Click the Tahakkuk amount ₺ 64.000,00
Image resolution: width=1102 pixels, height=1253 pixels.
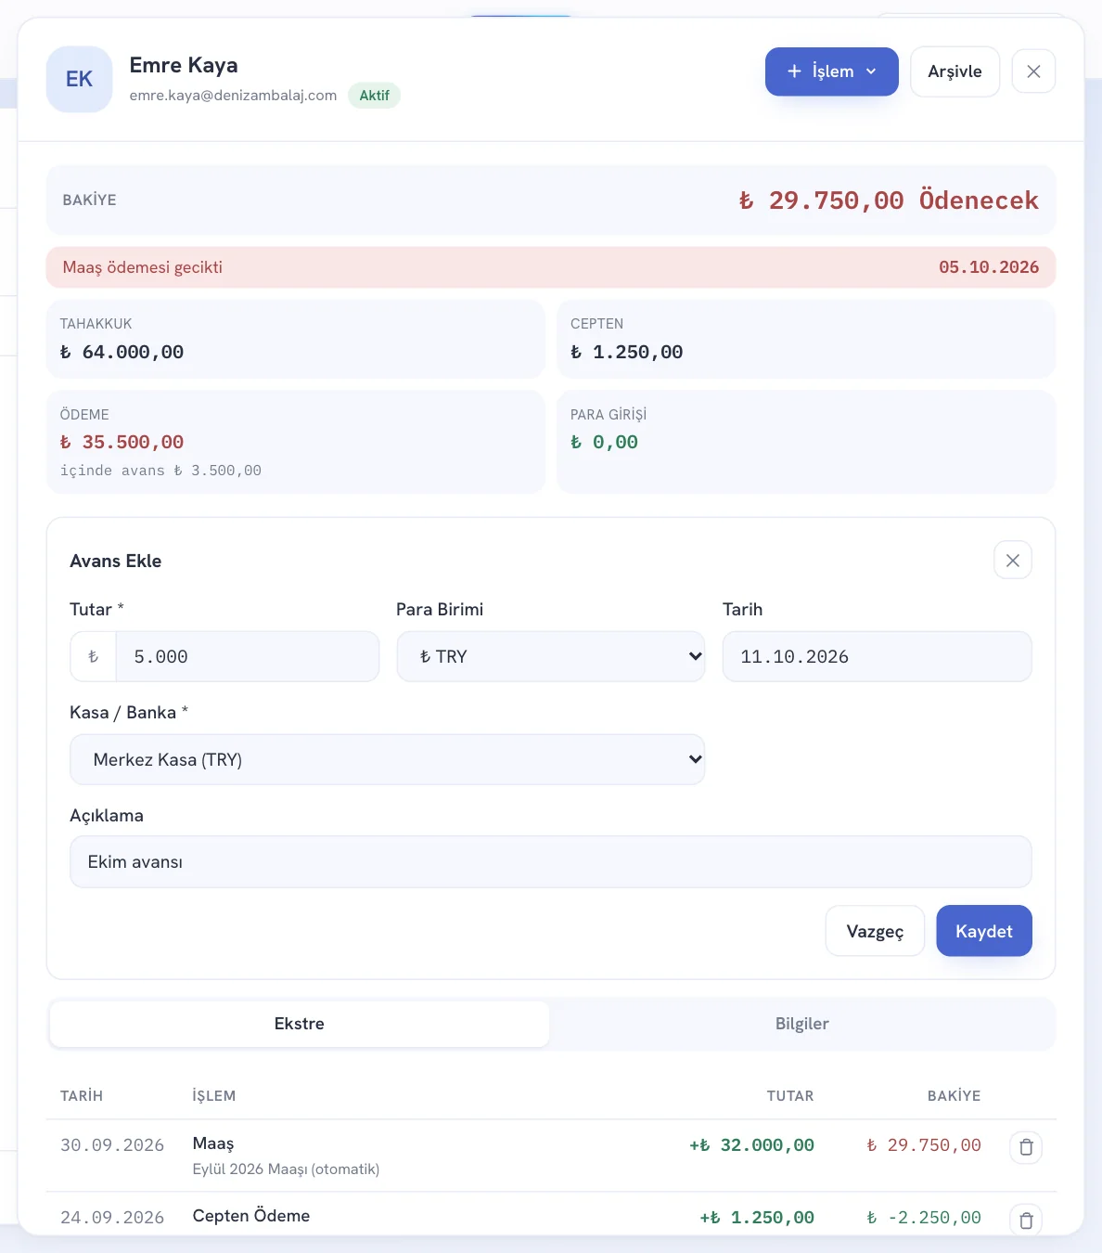pyautogui.click(x=122, y=353)
